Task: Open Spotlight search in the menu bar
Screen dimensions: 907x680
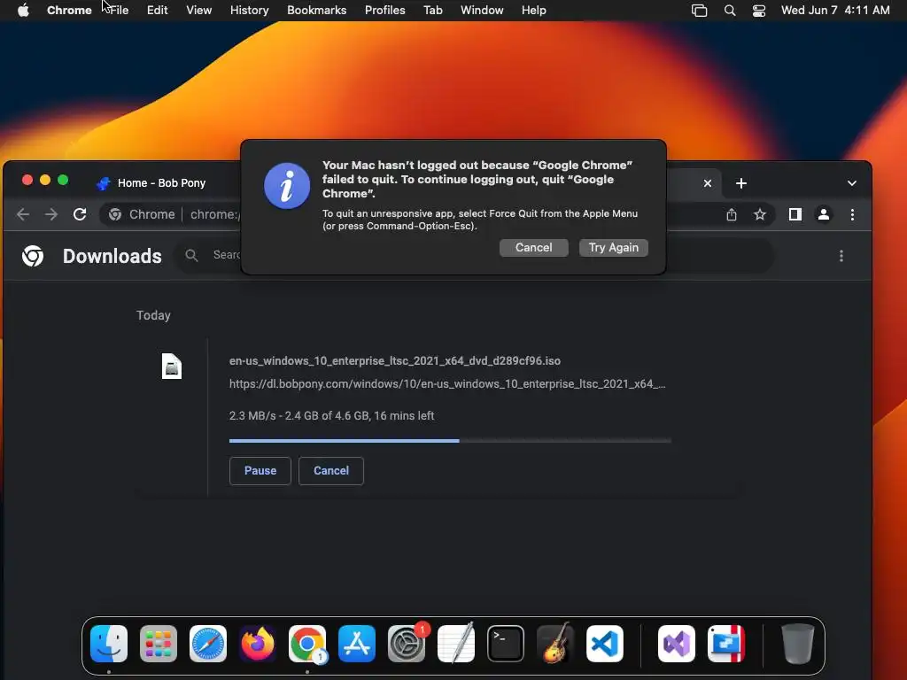Action: [730, 11]
